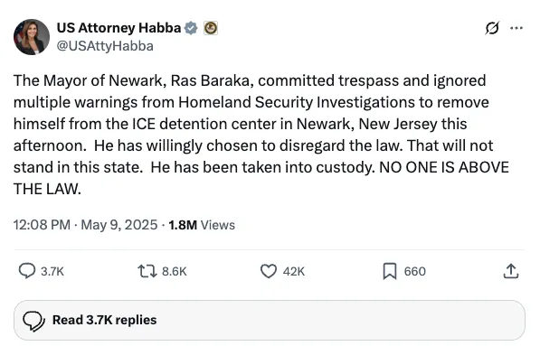Click the tweet body text
Screen dimensions: 540x346
point(261,135)
